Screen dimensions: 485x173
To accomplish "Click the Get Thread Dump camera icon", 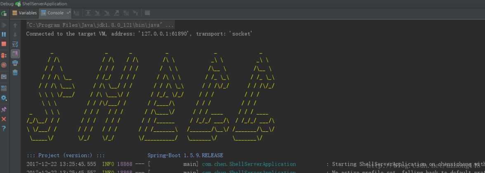I will click(x=4, y=77).
